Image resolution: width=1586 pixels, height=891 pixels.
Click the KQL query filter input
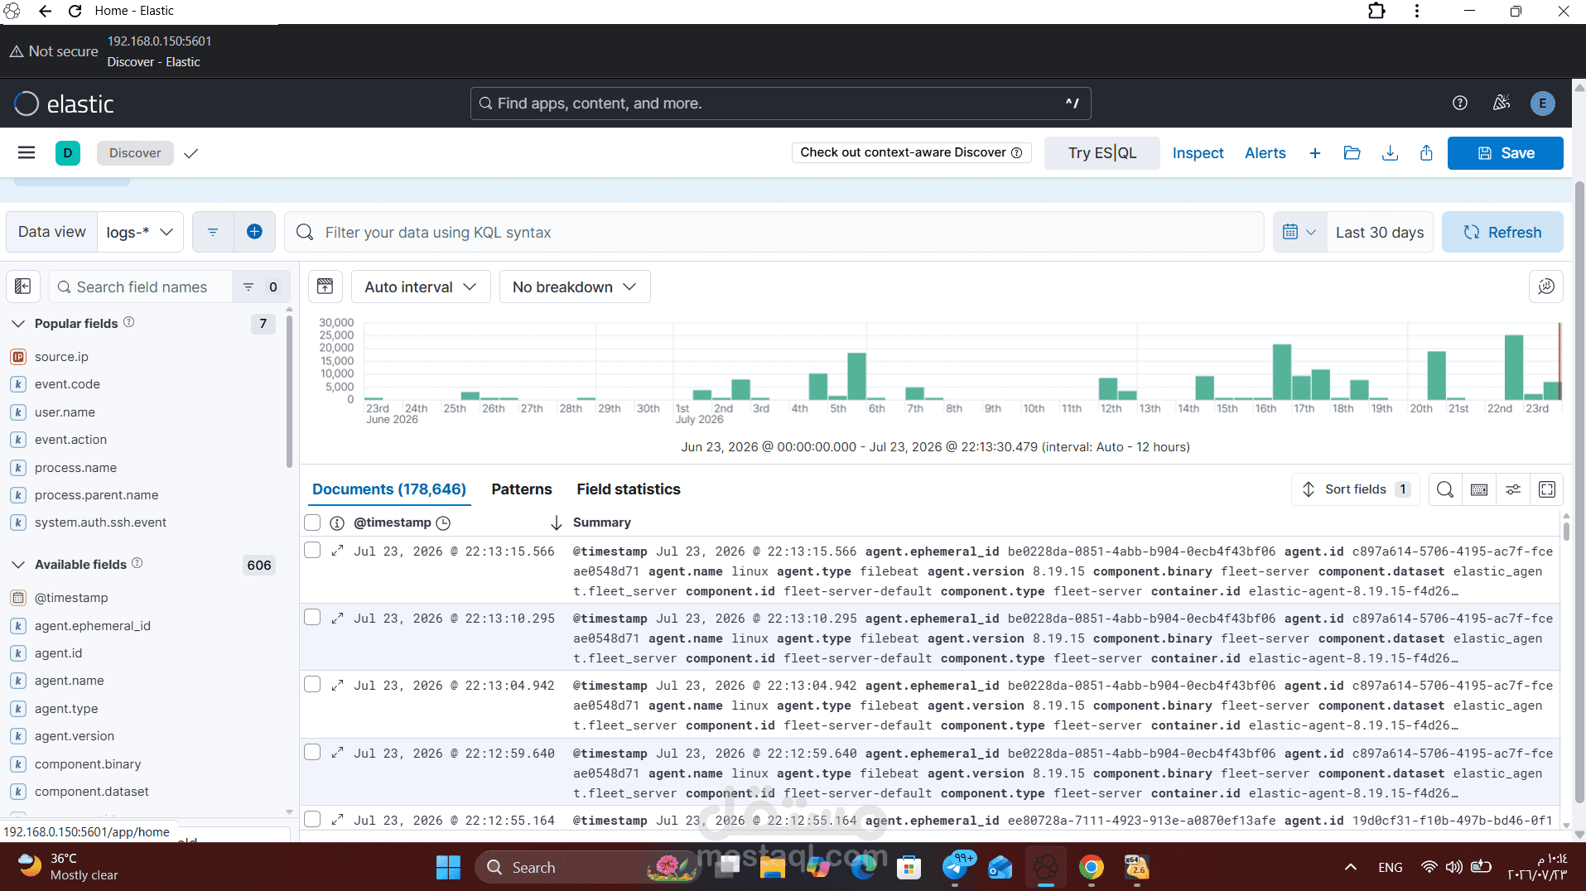point(774,232)
